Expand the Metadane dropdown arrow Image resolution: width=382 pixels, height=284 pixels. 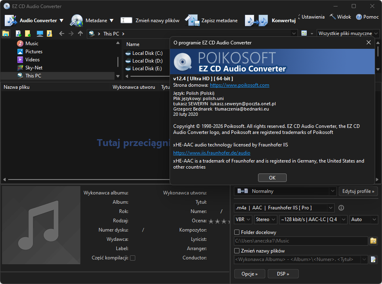[111, 21]
